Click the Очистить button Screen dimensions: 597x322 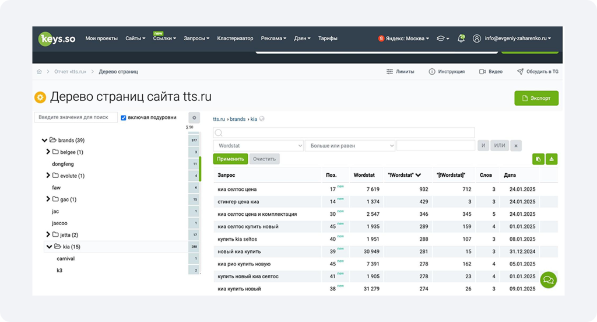pyautogui.click(x=264, y=159)
